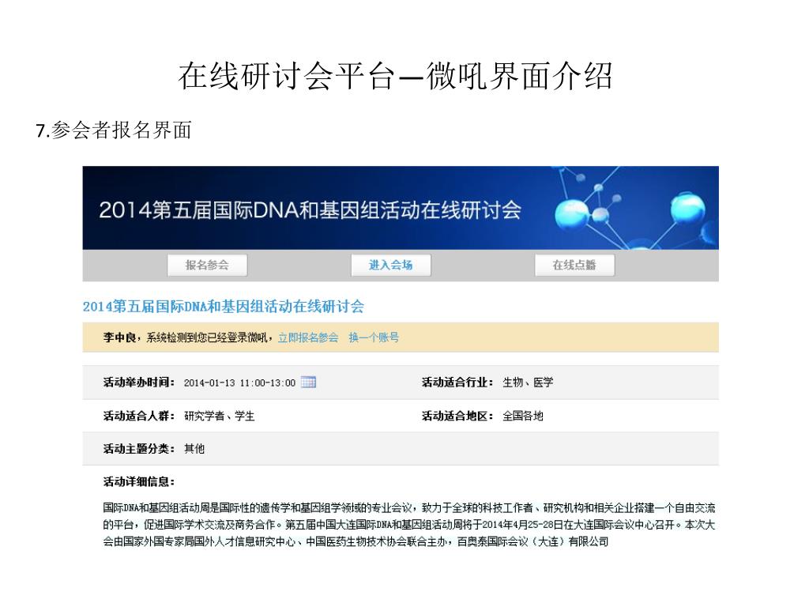
Task: Click the user name 李中良
Action: coord(119,337)
